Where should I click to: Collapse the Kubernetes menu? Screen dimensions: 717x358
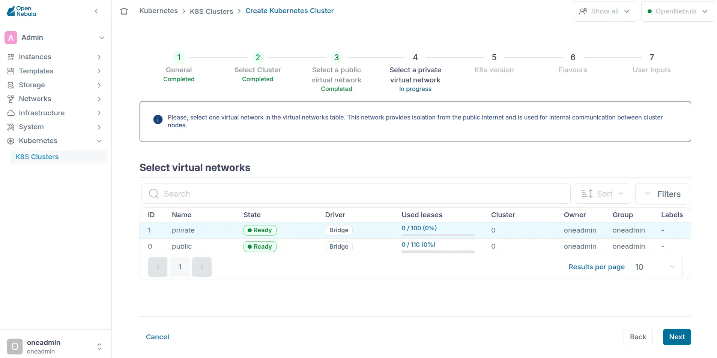pos(99,141)
